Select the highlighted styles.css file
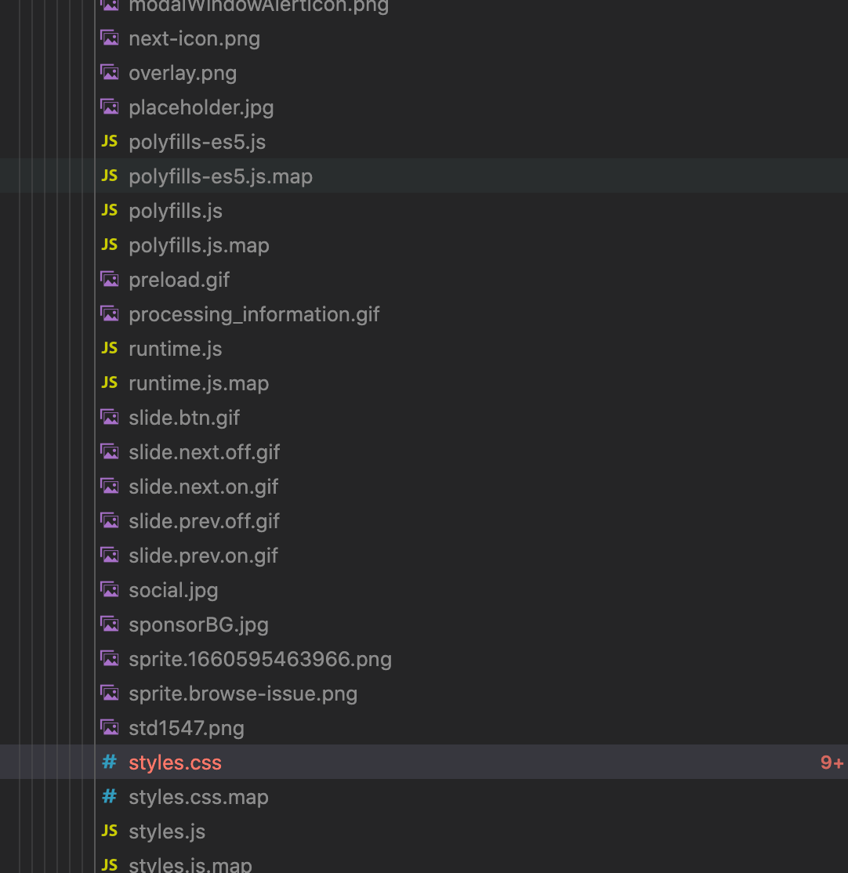This screenshot has width=848, height=873. tap(175, 762)
